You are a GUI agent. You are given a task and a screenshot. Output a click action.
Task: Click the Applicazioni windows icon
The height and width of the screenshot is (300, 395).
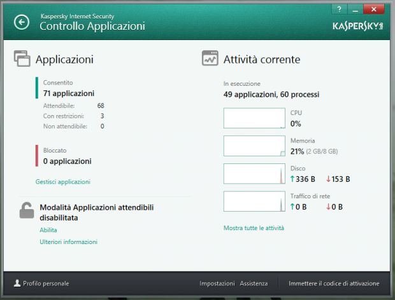coord(22,58)
